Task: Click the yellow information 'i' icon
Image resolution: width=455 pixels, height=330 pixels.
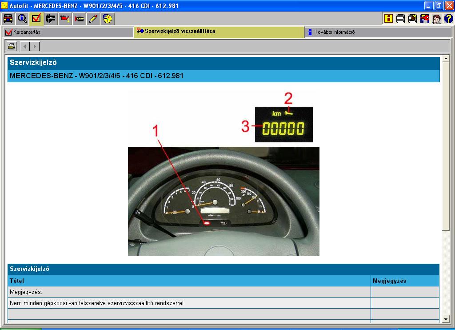Action: pos(388,19)
